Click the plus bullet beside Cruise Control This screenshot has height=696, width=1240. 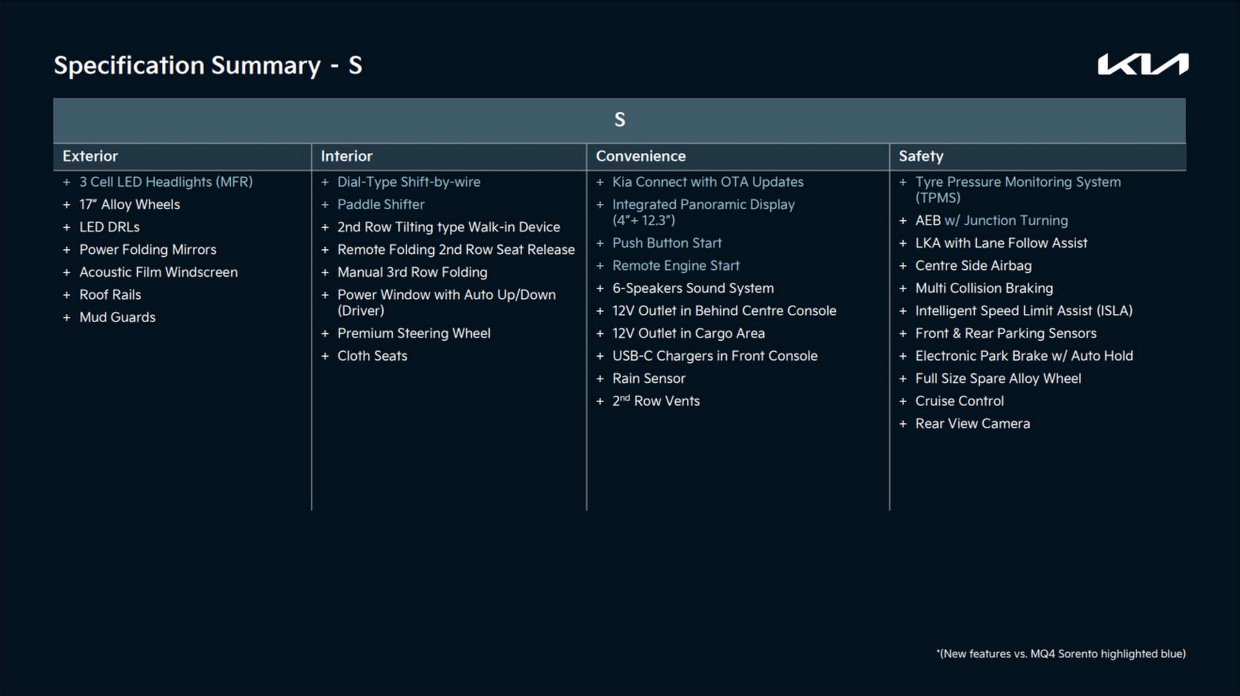(x=902, y=401)
